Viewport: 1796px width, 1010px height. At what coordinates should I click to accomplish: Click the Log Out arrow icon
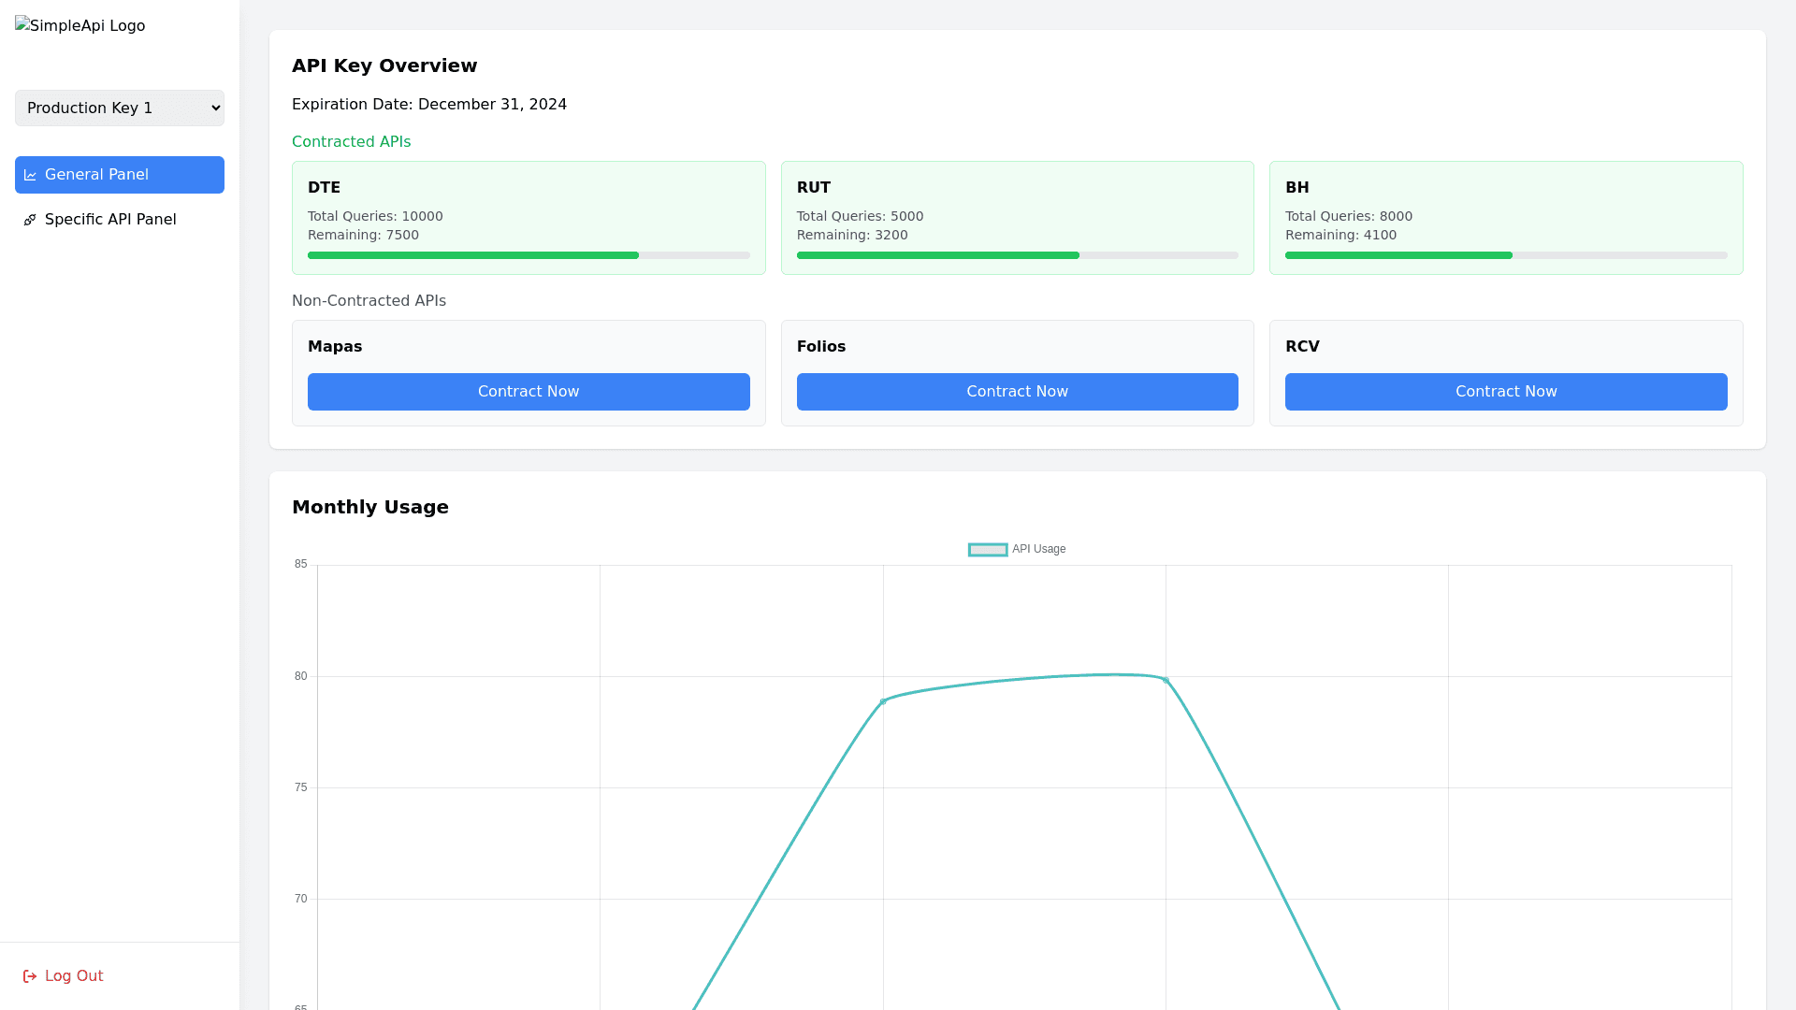pos(30,976)
